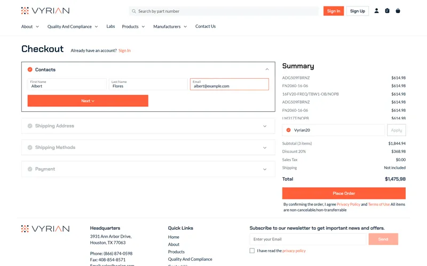Screen dimensions: 427x266
Task: Click the Sales Tax $0.00 value
Action: 401,160
